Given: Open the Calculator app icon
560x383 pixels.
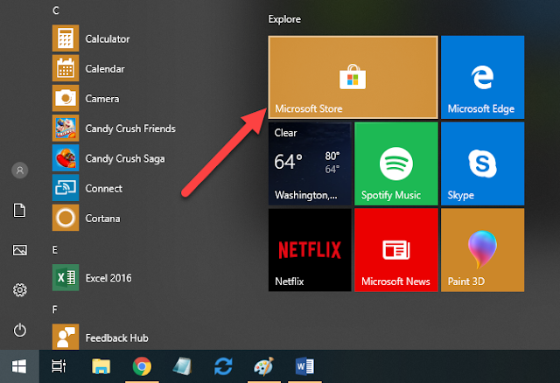Looking at the screenshot, I should (x=66, y=38).
